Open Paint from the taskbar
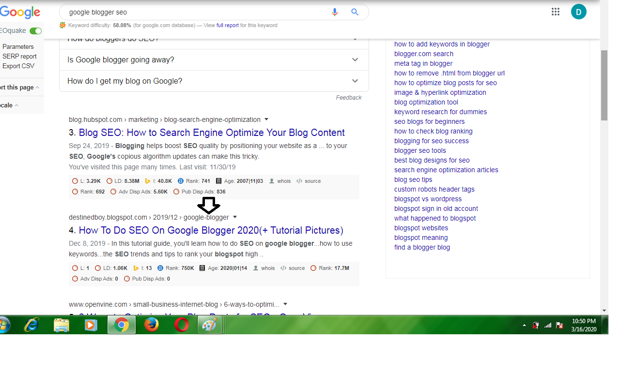The height and width of the screenshot is (387, 620). pos(210,325)
